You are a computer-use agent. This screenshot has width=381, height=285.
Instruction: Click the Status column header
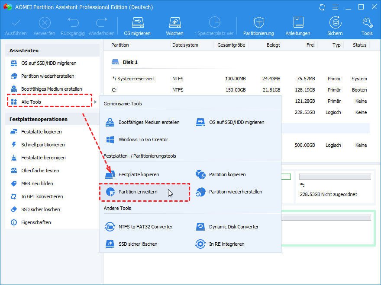[x=360, y=45]
